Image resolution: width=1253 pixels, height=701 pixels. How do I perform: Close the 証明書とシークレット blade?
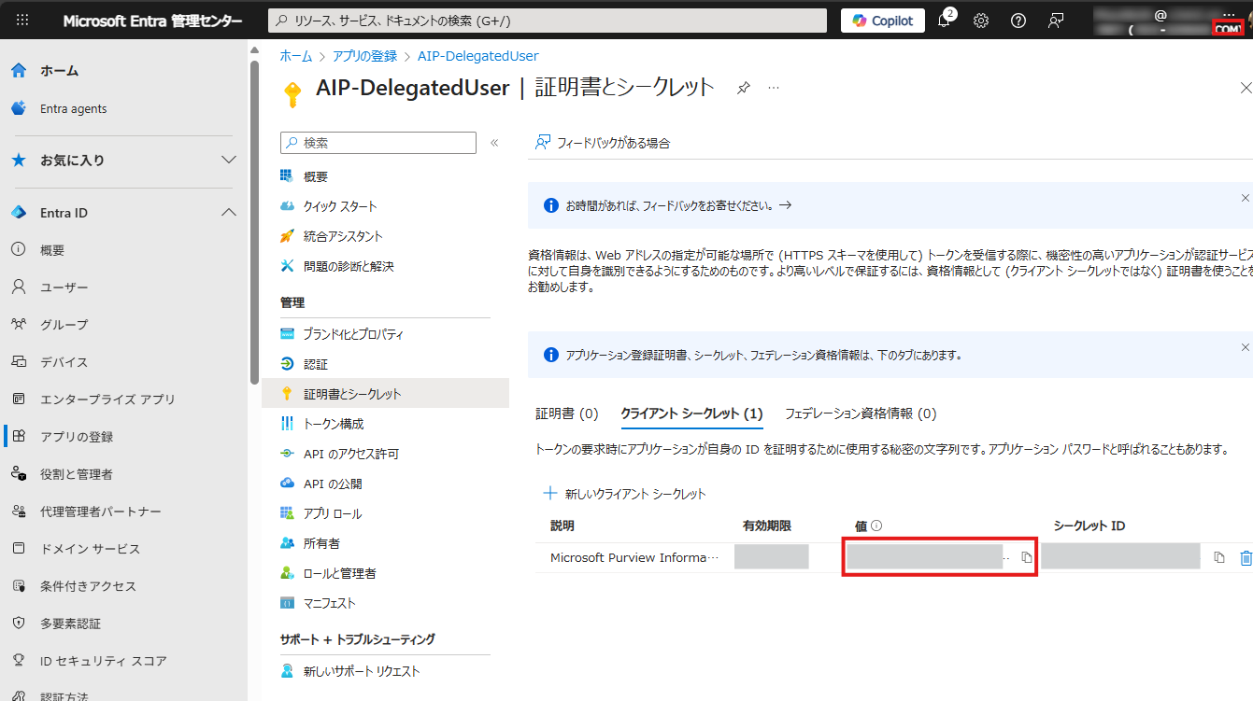click(x=1245, y=88)
